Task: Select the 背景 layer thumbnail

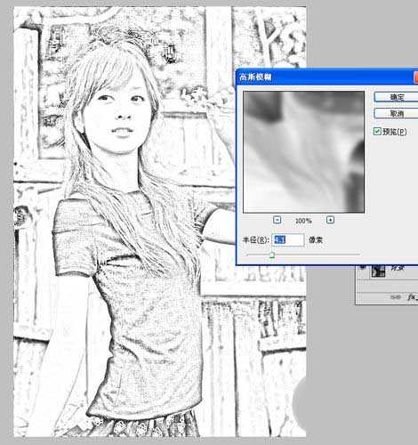Action: (378, 271)
